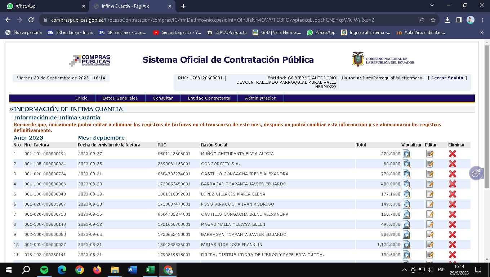Viewport: 490px width, 277px height.
Task: Click the Cerrar Sesión link
Action: [x=447, y=78]
